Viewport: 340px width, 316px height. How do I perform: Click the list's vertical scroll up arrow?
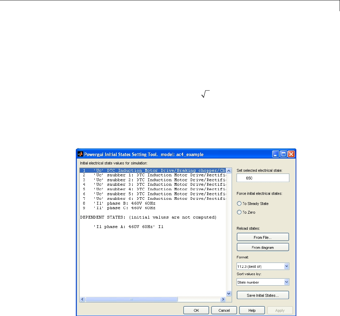tap(229, 171)
